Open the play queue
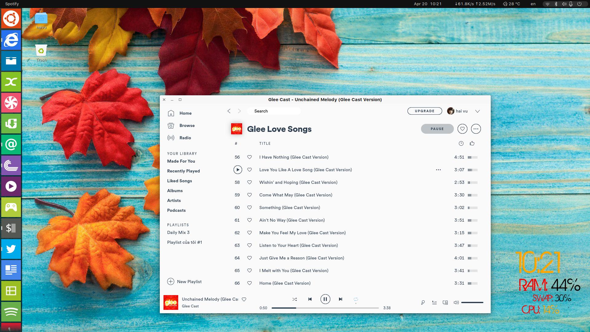Image resolution: width=590 pixels, height=332 pixels. tap(434, 302)
